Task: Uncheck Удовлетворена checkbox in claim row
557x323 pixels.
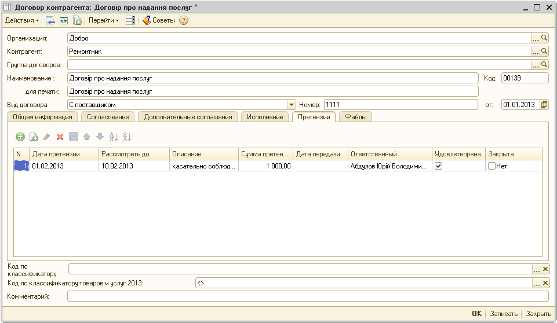Action: (439, 166)
